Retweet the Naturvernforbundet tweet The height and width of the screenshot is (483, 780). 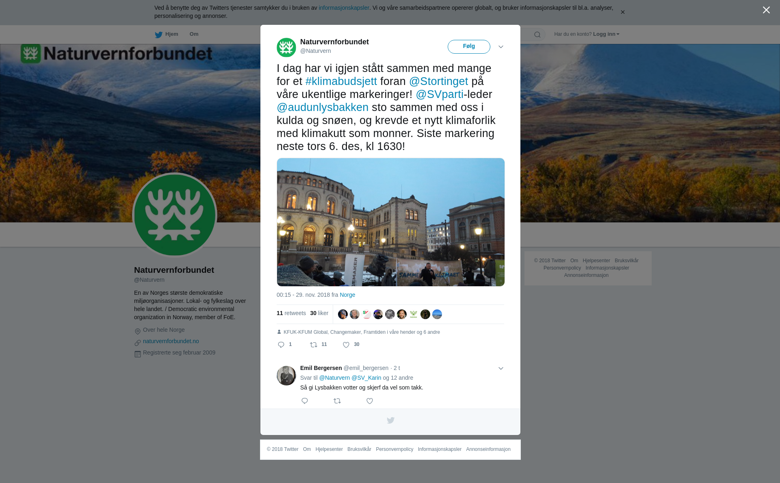click(314, 345)
